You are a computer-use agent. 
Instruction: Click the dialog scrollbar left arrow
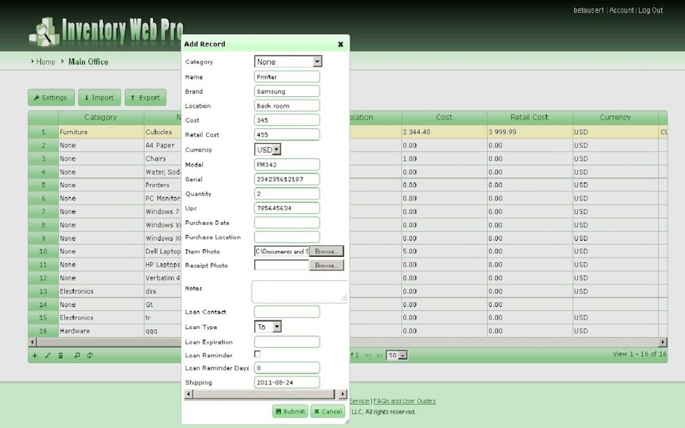[x=188, y=394]
